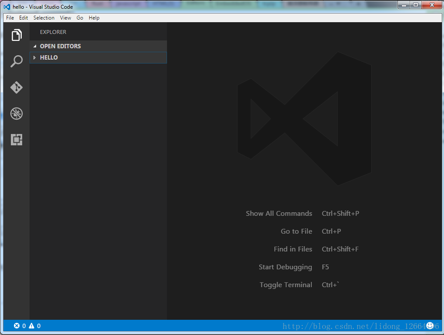Click the Ctrl+` shortcut text

pyautogui.click(x=330, y=285)
